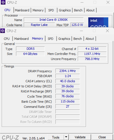Click CAS# Latency value 40.0 clocks
The width and height of the screenshot is (114, 140).
point(68,81)
